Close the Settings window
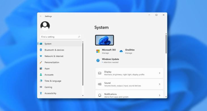 click(164, 15)
